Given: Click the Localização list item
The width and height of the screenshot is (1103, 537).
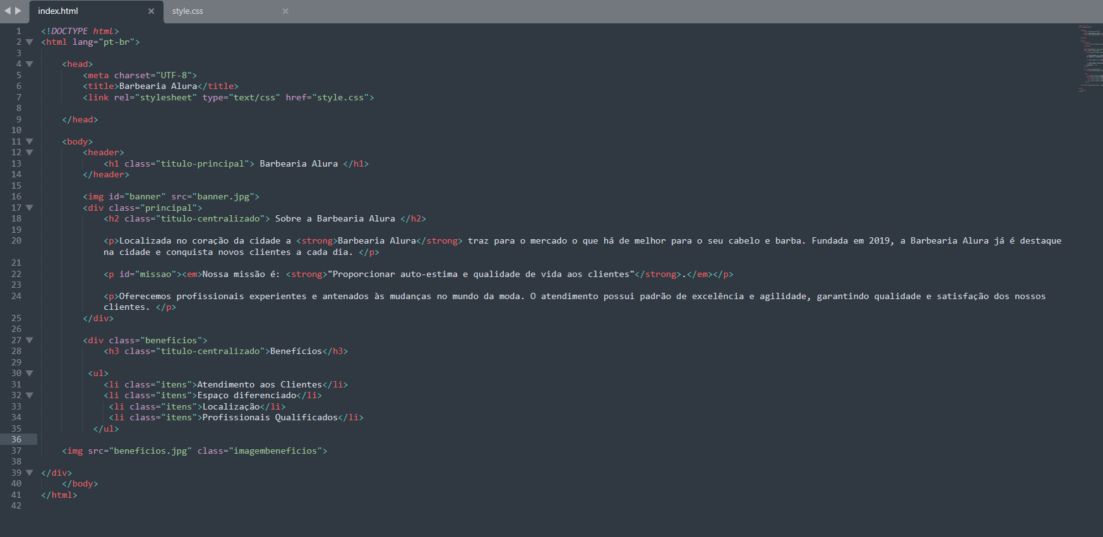Looking at the screenshot, I should tap(197, 406).
